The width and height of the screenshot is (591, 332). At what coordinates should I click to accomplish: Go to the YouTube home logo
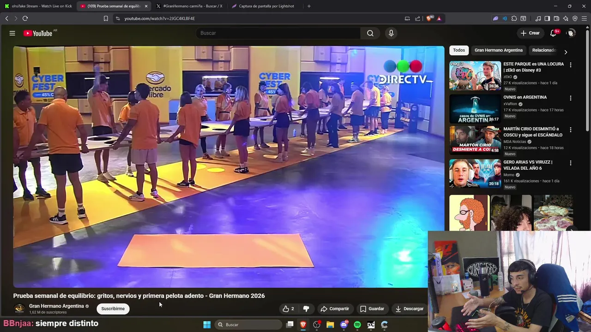pos(38,33)
